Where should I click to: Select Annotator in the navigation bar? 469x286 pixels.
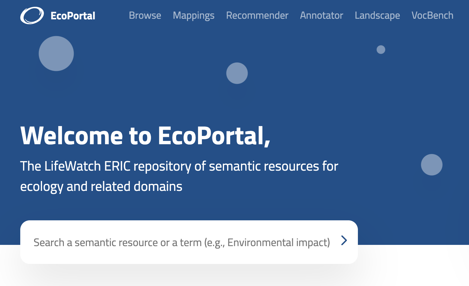(x=321, y=15)
